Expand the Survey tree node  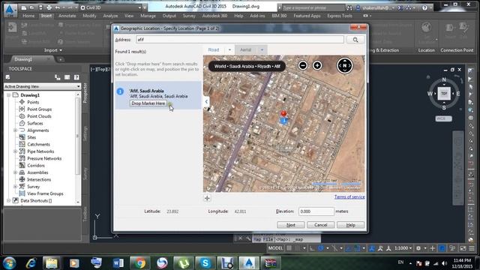(15, 187)
